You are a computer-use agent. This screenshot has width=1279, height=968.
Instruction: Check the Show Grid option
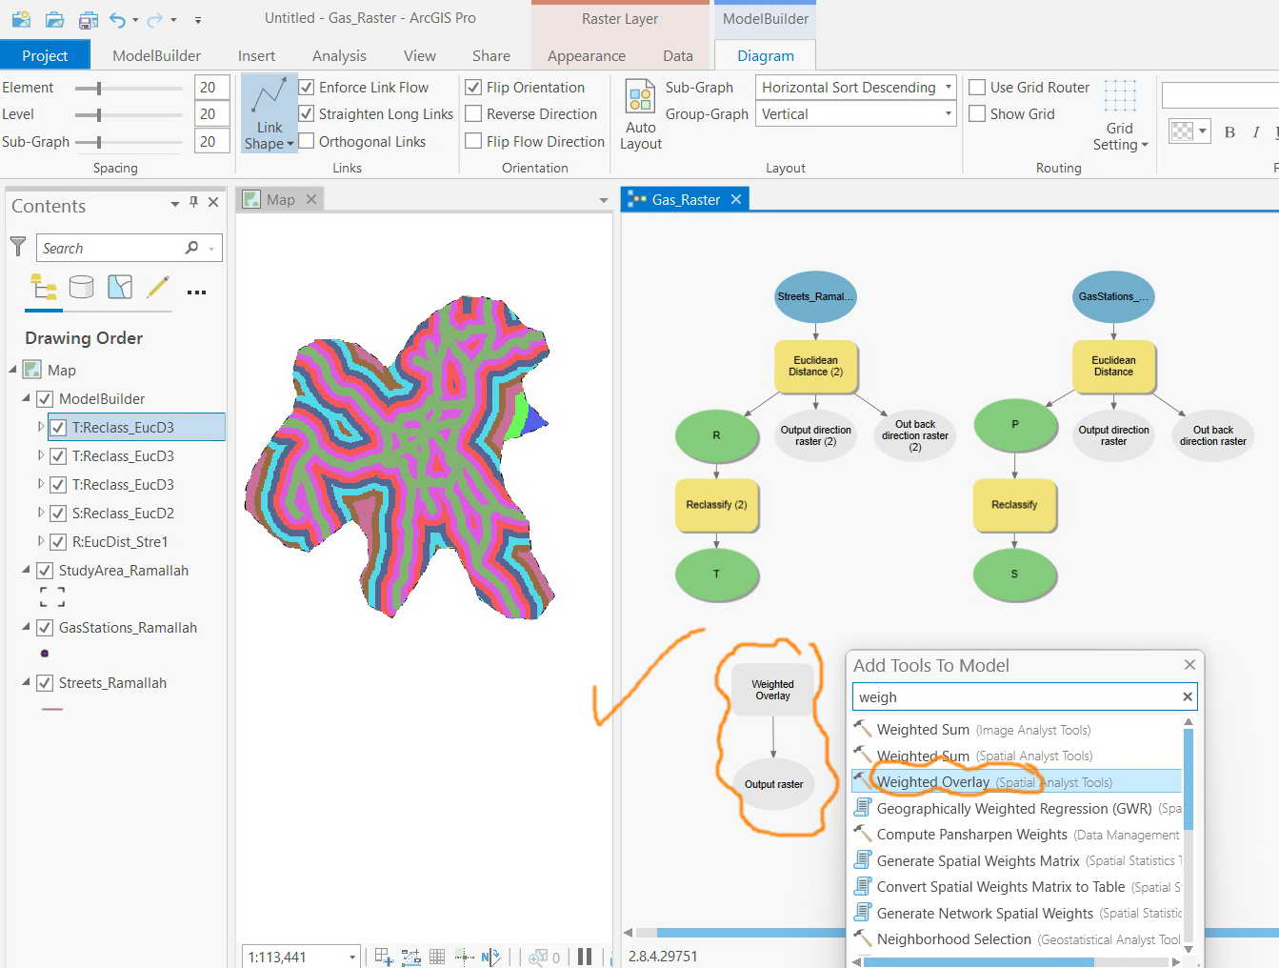pos(977,113)
